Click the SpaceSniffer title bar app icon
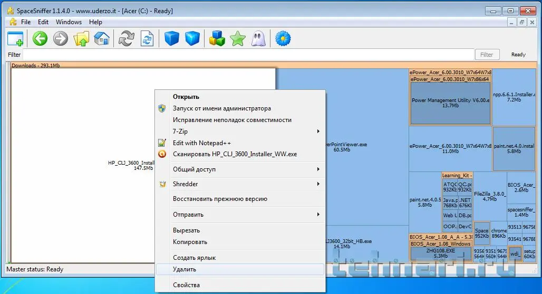The width and height of the screenshot is (542, 294). click(x=11, y=11)
